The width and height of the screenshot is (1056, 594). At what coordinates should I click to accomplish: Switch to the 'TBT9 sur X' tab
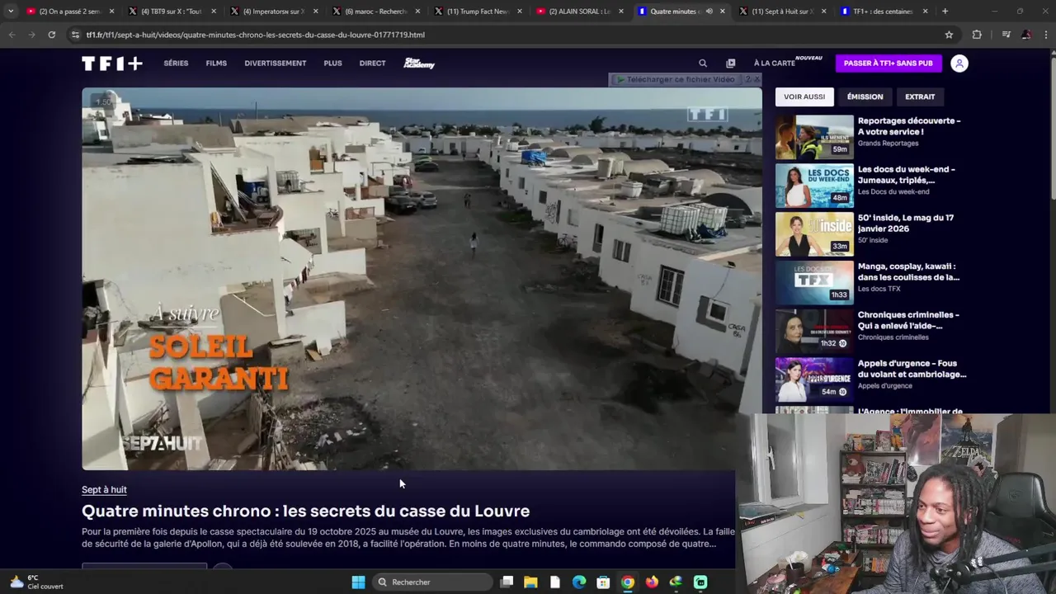click(172, 12)
